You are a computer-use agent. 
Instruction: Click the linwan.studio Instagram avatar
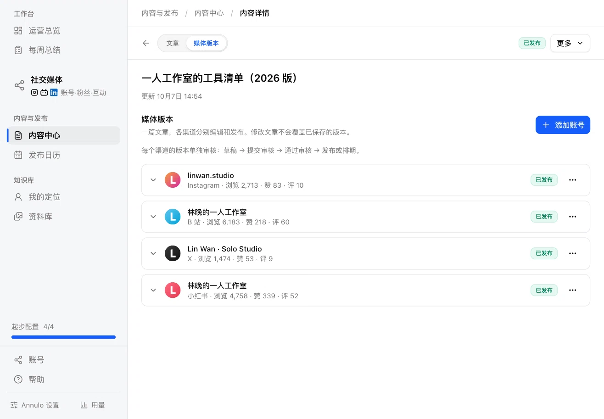click(x=173, y=180)
